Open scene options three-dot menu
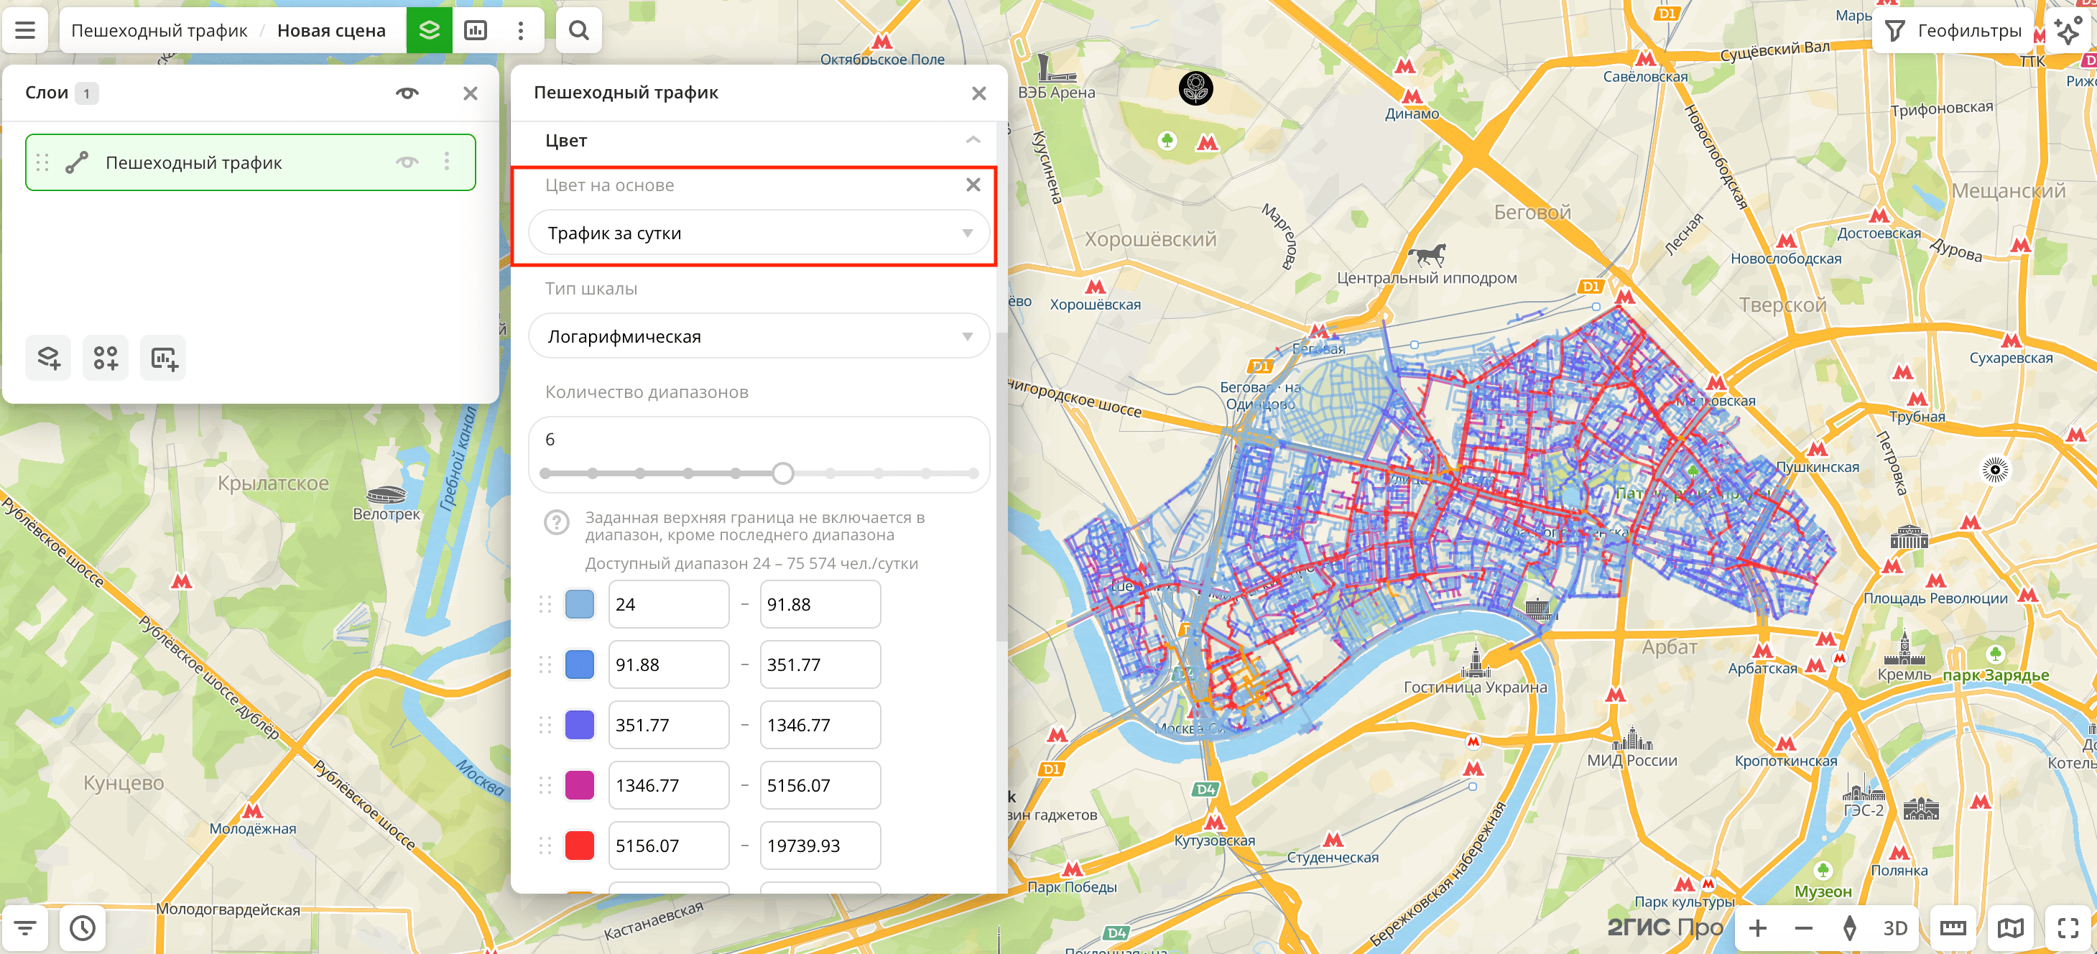 pos(521,30)
